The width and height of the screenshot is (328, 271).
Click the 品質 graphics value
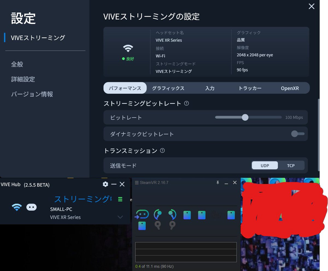(241, 40)
